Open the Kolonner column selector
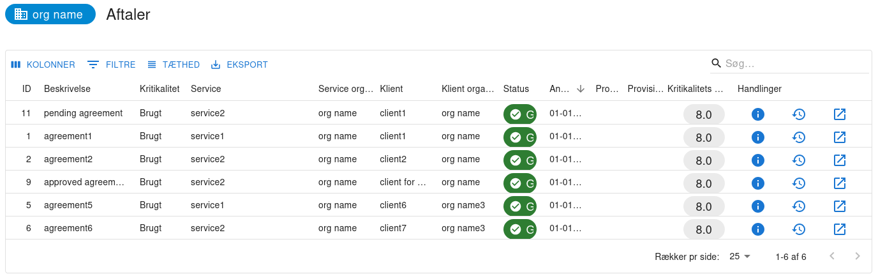 pyautogui.click(x=43, y=65)
